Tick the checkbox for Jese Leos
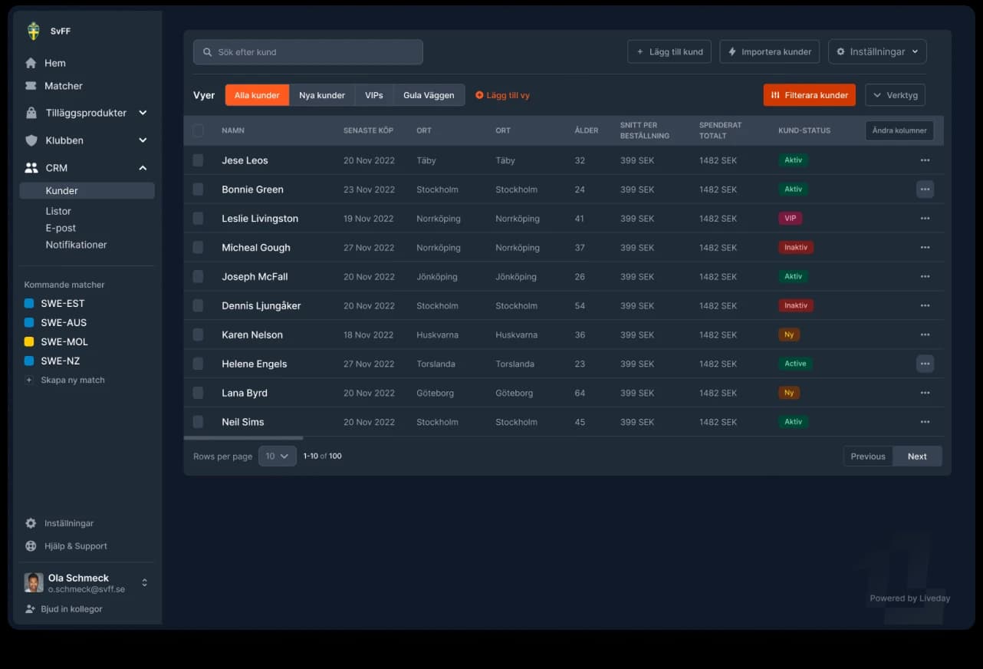The height and width of the screenshot is (669, 983). (198, 160)
